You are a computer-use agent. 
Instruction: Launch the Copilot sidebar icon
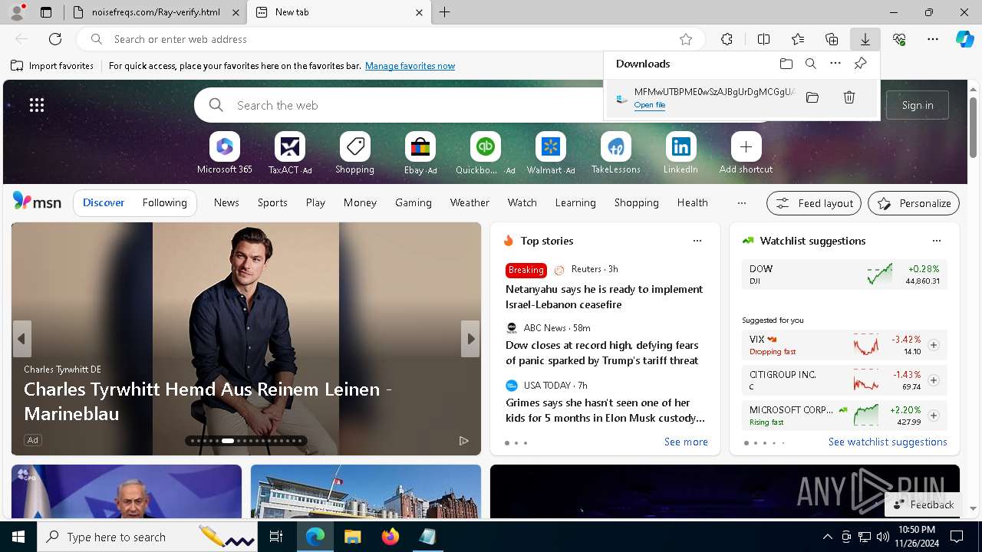[964, 39]
